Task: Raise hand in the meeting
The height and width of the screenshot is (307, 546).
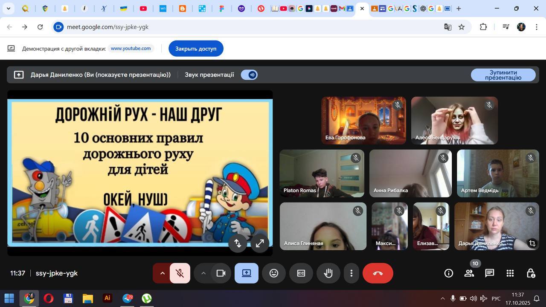Action: pyautogui.click(x=328, y=273)
